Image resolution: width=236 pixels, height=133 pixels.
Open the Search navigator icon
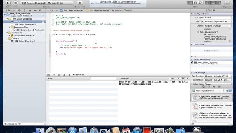(19, 10)
